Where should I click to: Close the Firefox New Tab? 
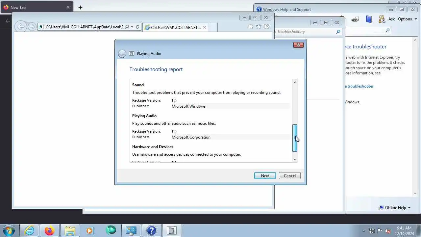(68, 7)
